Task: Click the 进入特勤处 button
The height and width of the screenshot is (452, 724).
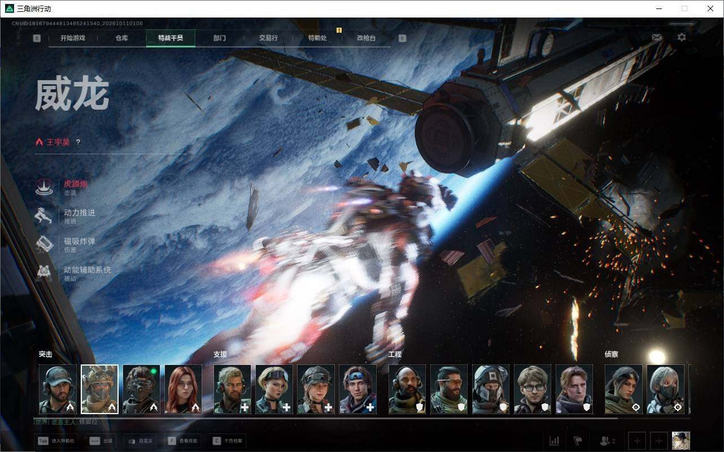Action: point(57,441)
